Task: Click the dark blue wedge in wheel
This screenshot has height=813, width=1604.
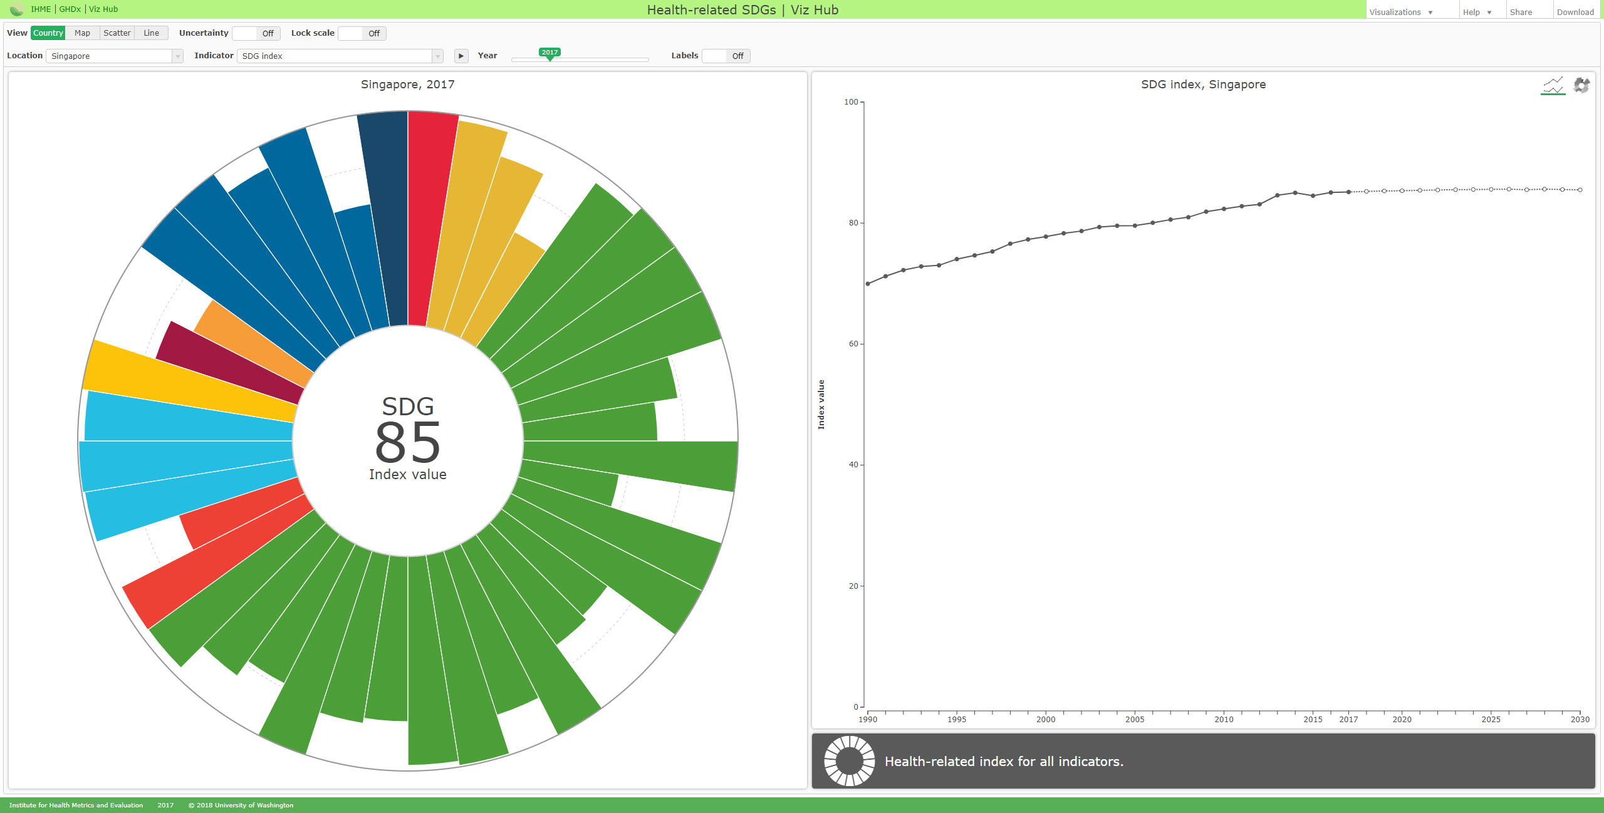Action: click(385, 219)
